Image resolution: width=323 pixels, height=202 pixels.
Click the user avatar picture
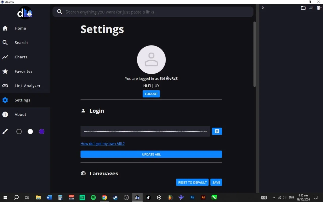(151, 60)
